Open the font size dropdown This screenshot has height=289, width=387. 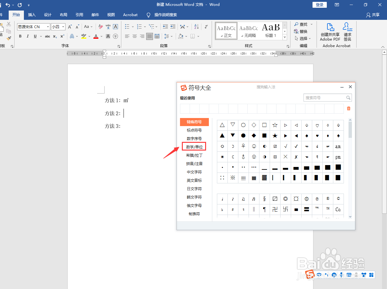pos(63,27)
